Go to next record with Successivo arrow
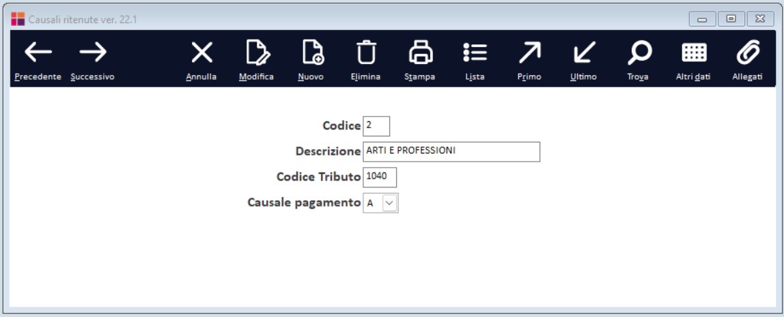Viewport: 784px width, 317px height. click(93, 52)
